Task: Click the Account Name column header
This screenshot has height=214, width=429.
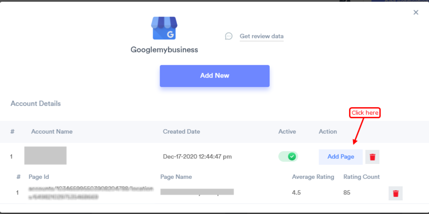Action: coord(52,132)
